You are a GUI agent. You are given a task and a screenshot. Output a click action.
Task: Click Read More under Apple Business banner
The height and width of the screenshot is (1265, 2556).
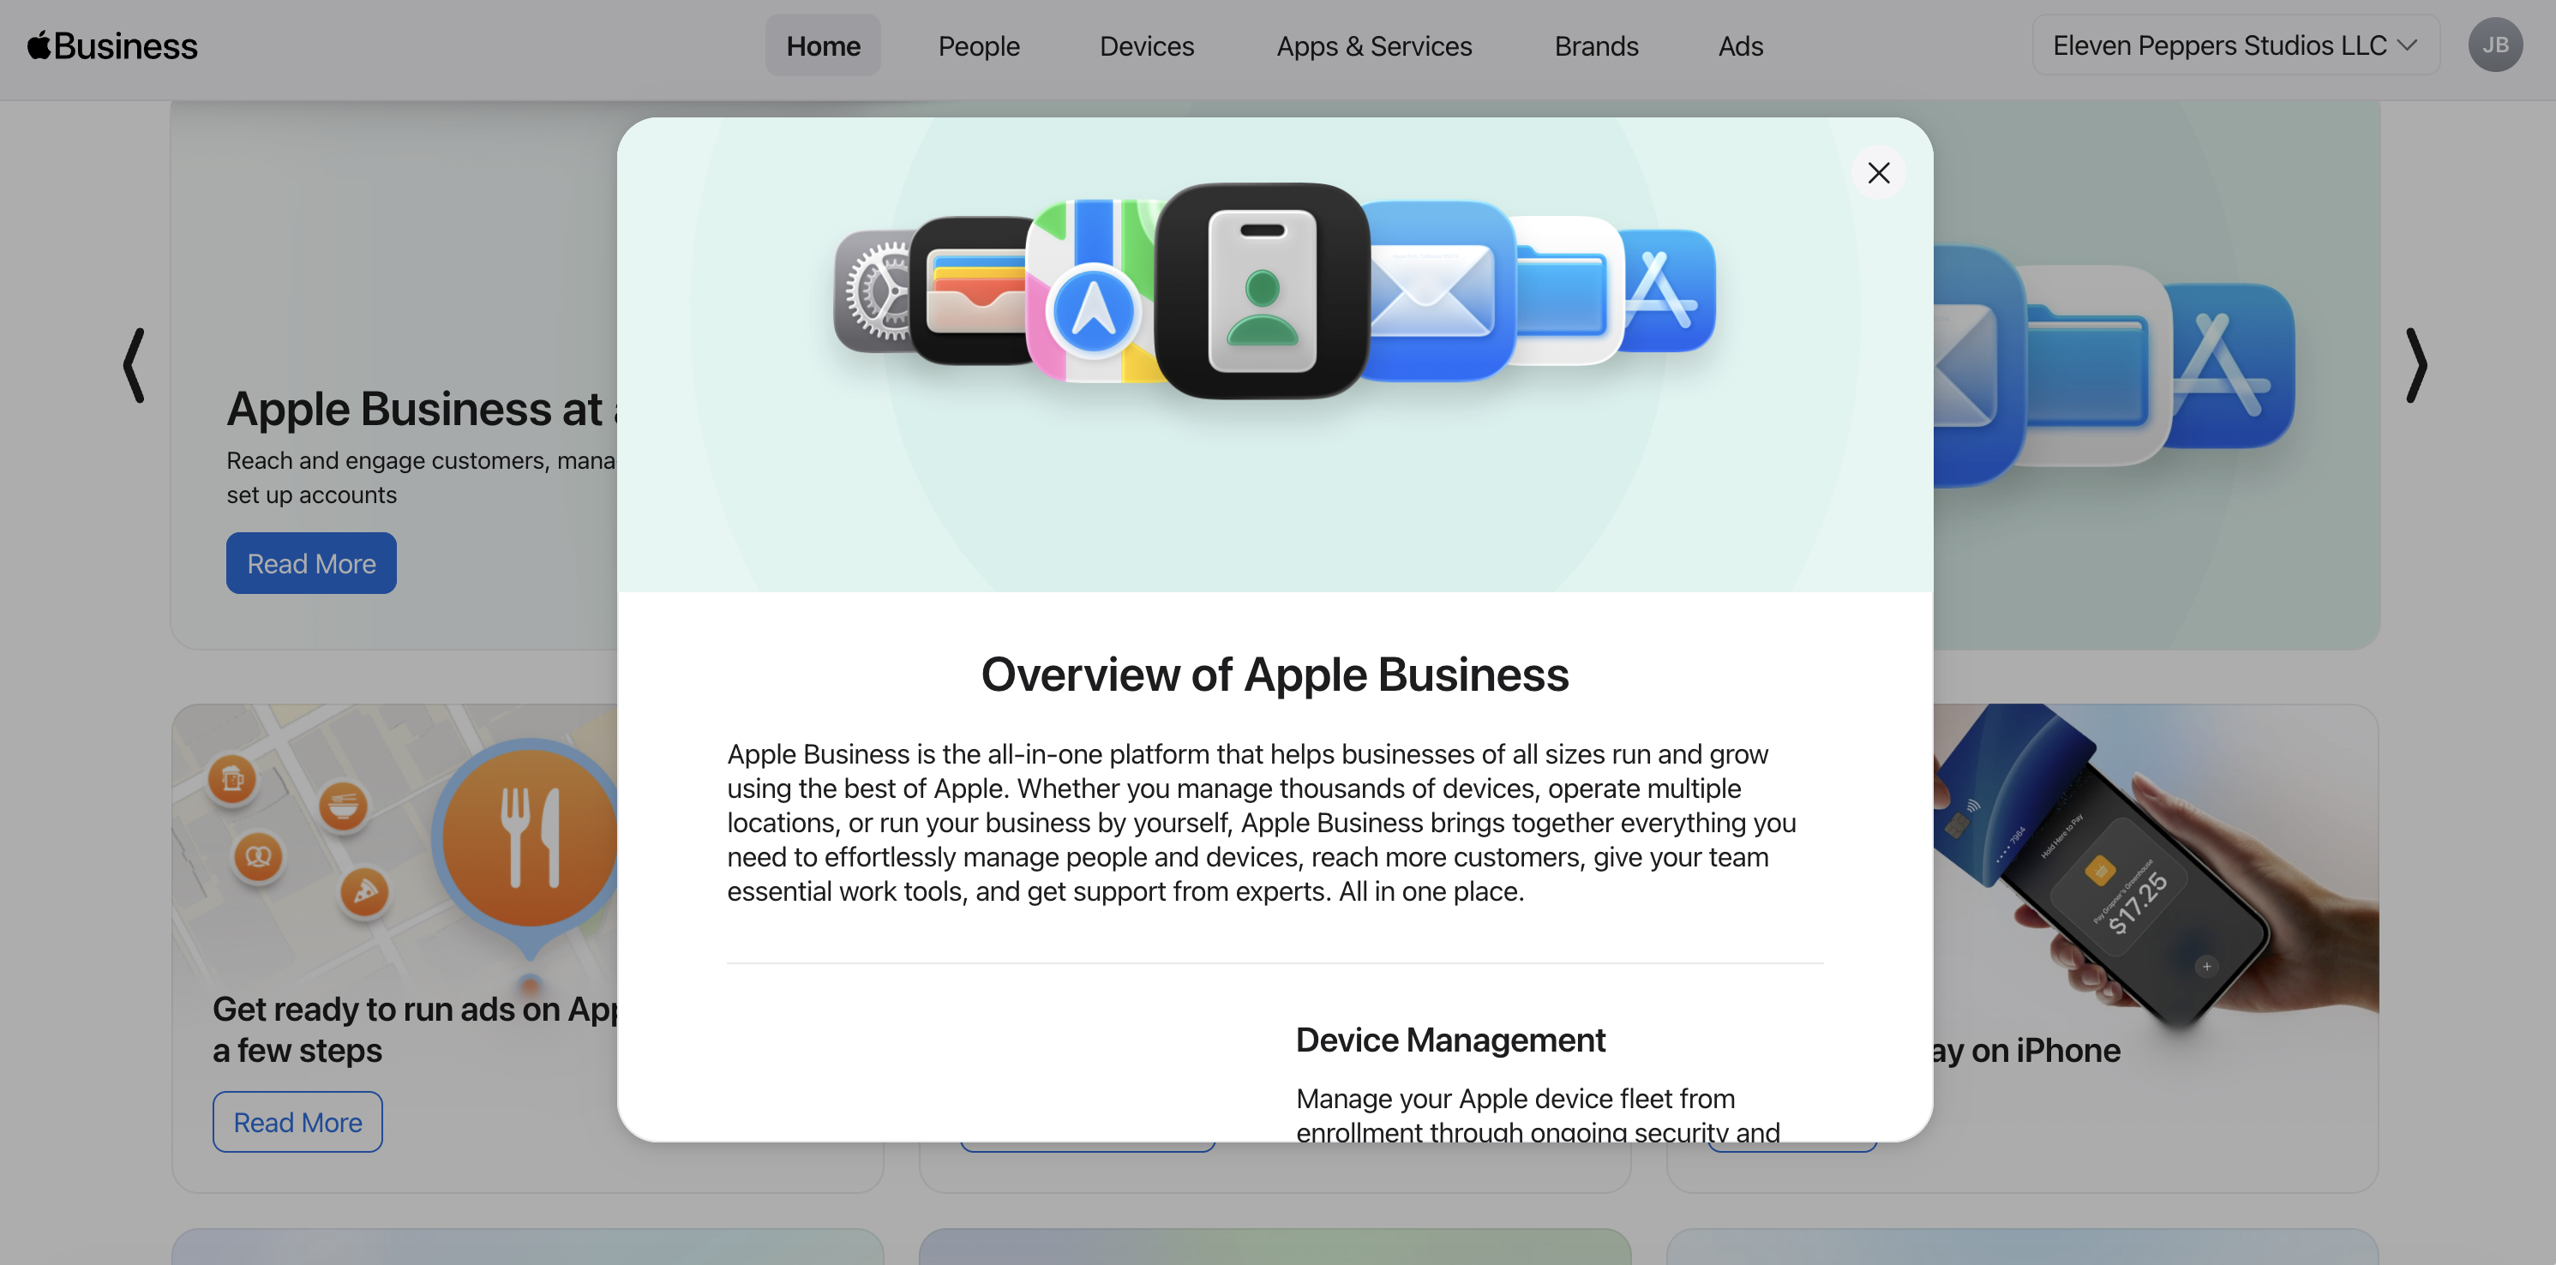[x=310, y=564]
